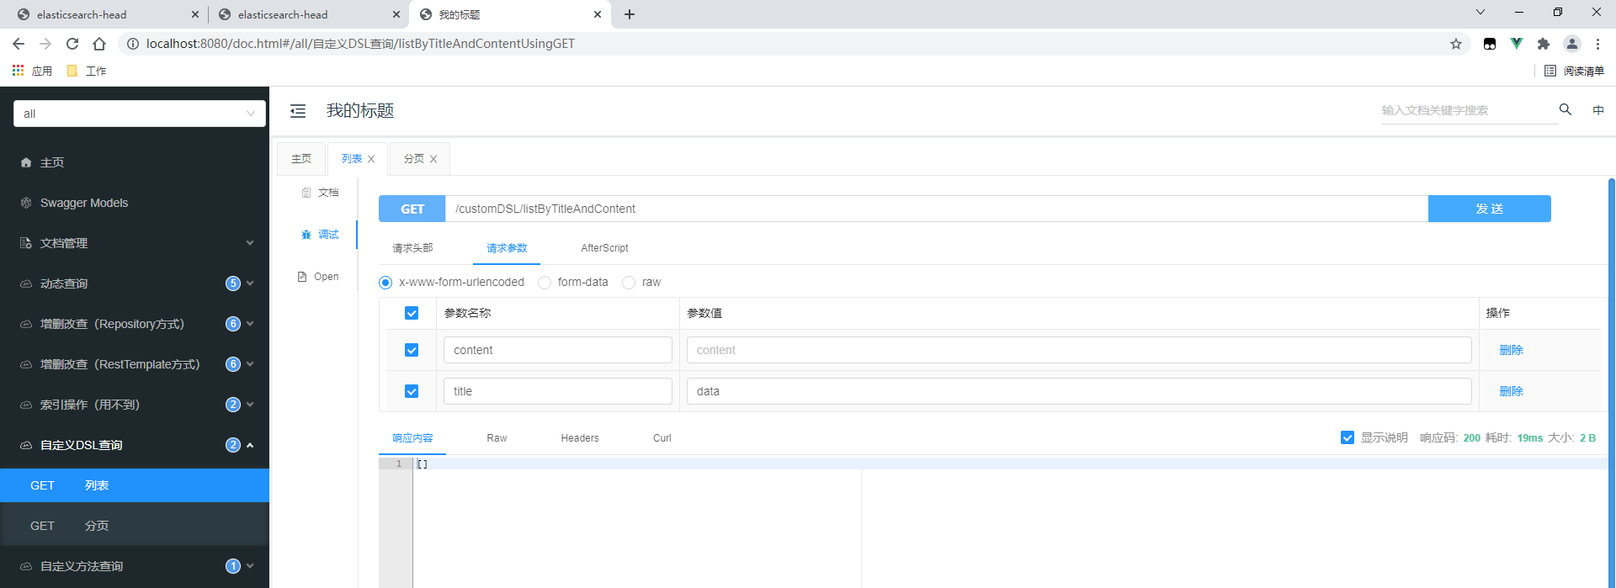
Task: Click the document keyword search box
Action: click(x=1469, y=110)
